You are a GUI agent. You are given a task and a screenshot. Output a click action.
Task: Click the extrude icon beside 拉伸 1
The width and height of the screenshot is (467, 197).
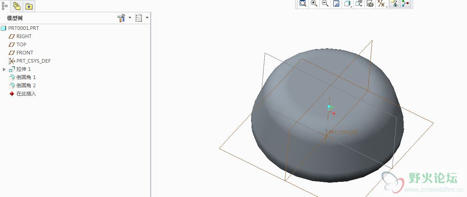click(12, 69)
